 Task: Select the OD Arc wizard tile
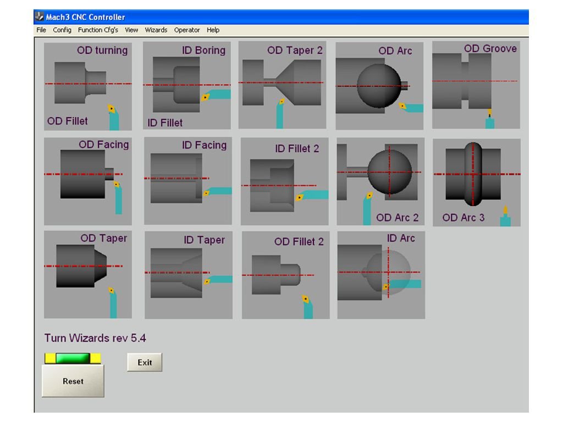point(379,86)
